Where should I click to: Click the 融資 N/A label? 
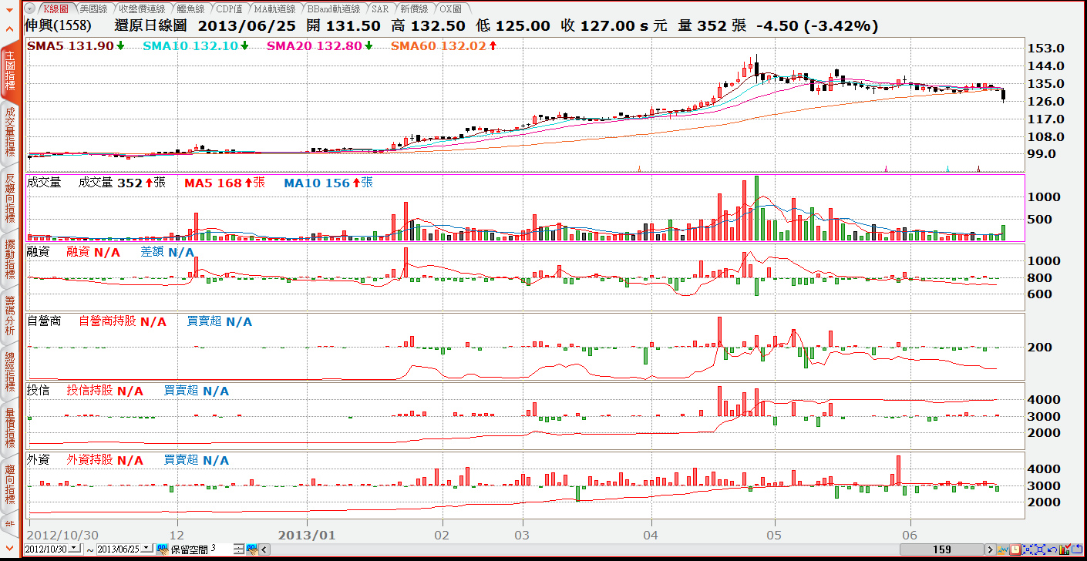pos(93,252)
